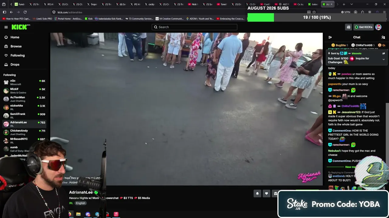
Task: Open the browser application menu
Action: point(384,12)
